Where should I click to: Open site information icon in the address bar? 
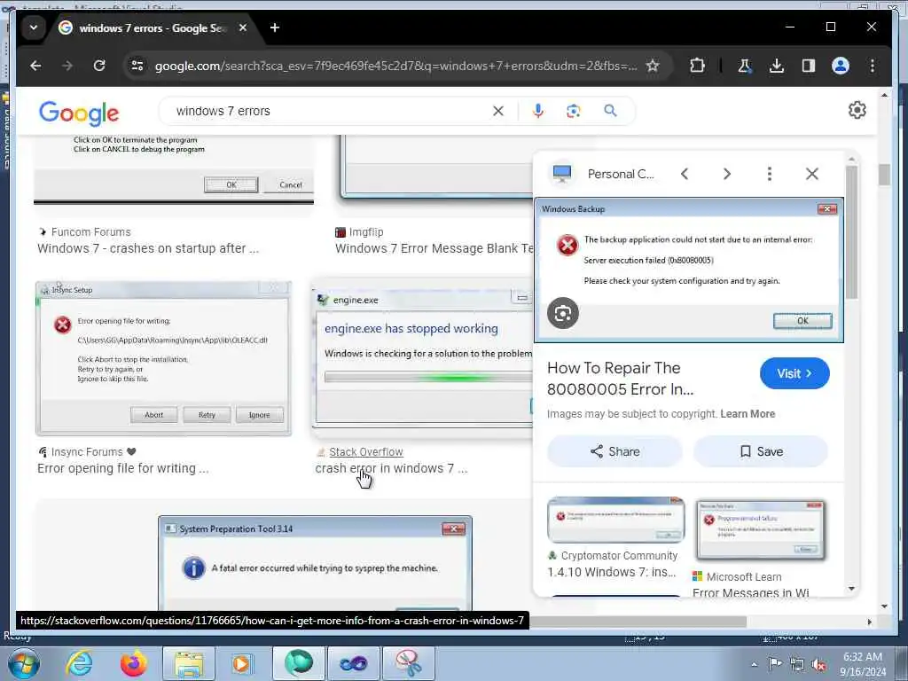click(137, 66)
